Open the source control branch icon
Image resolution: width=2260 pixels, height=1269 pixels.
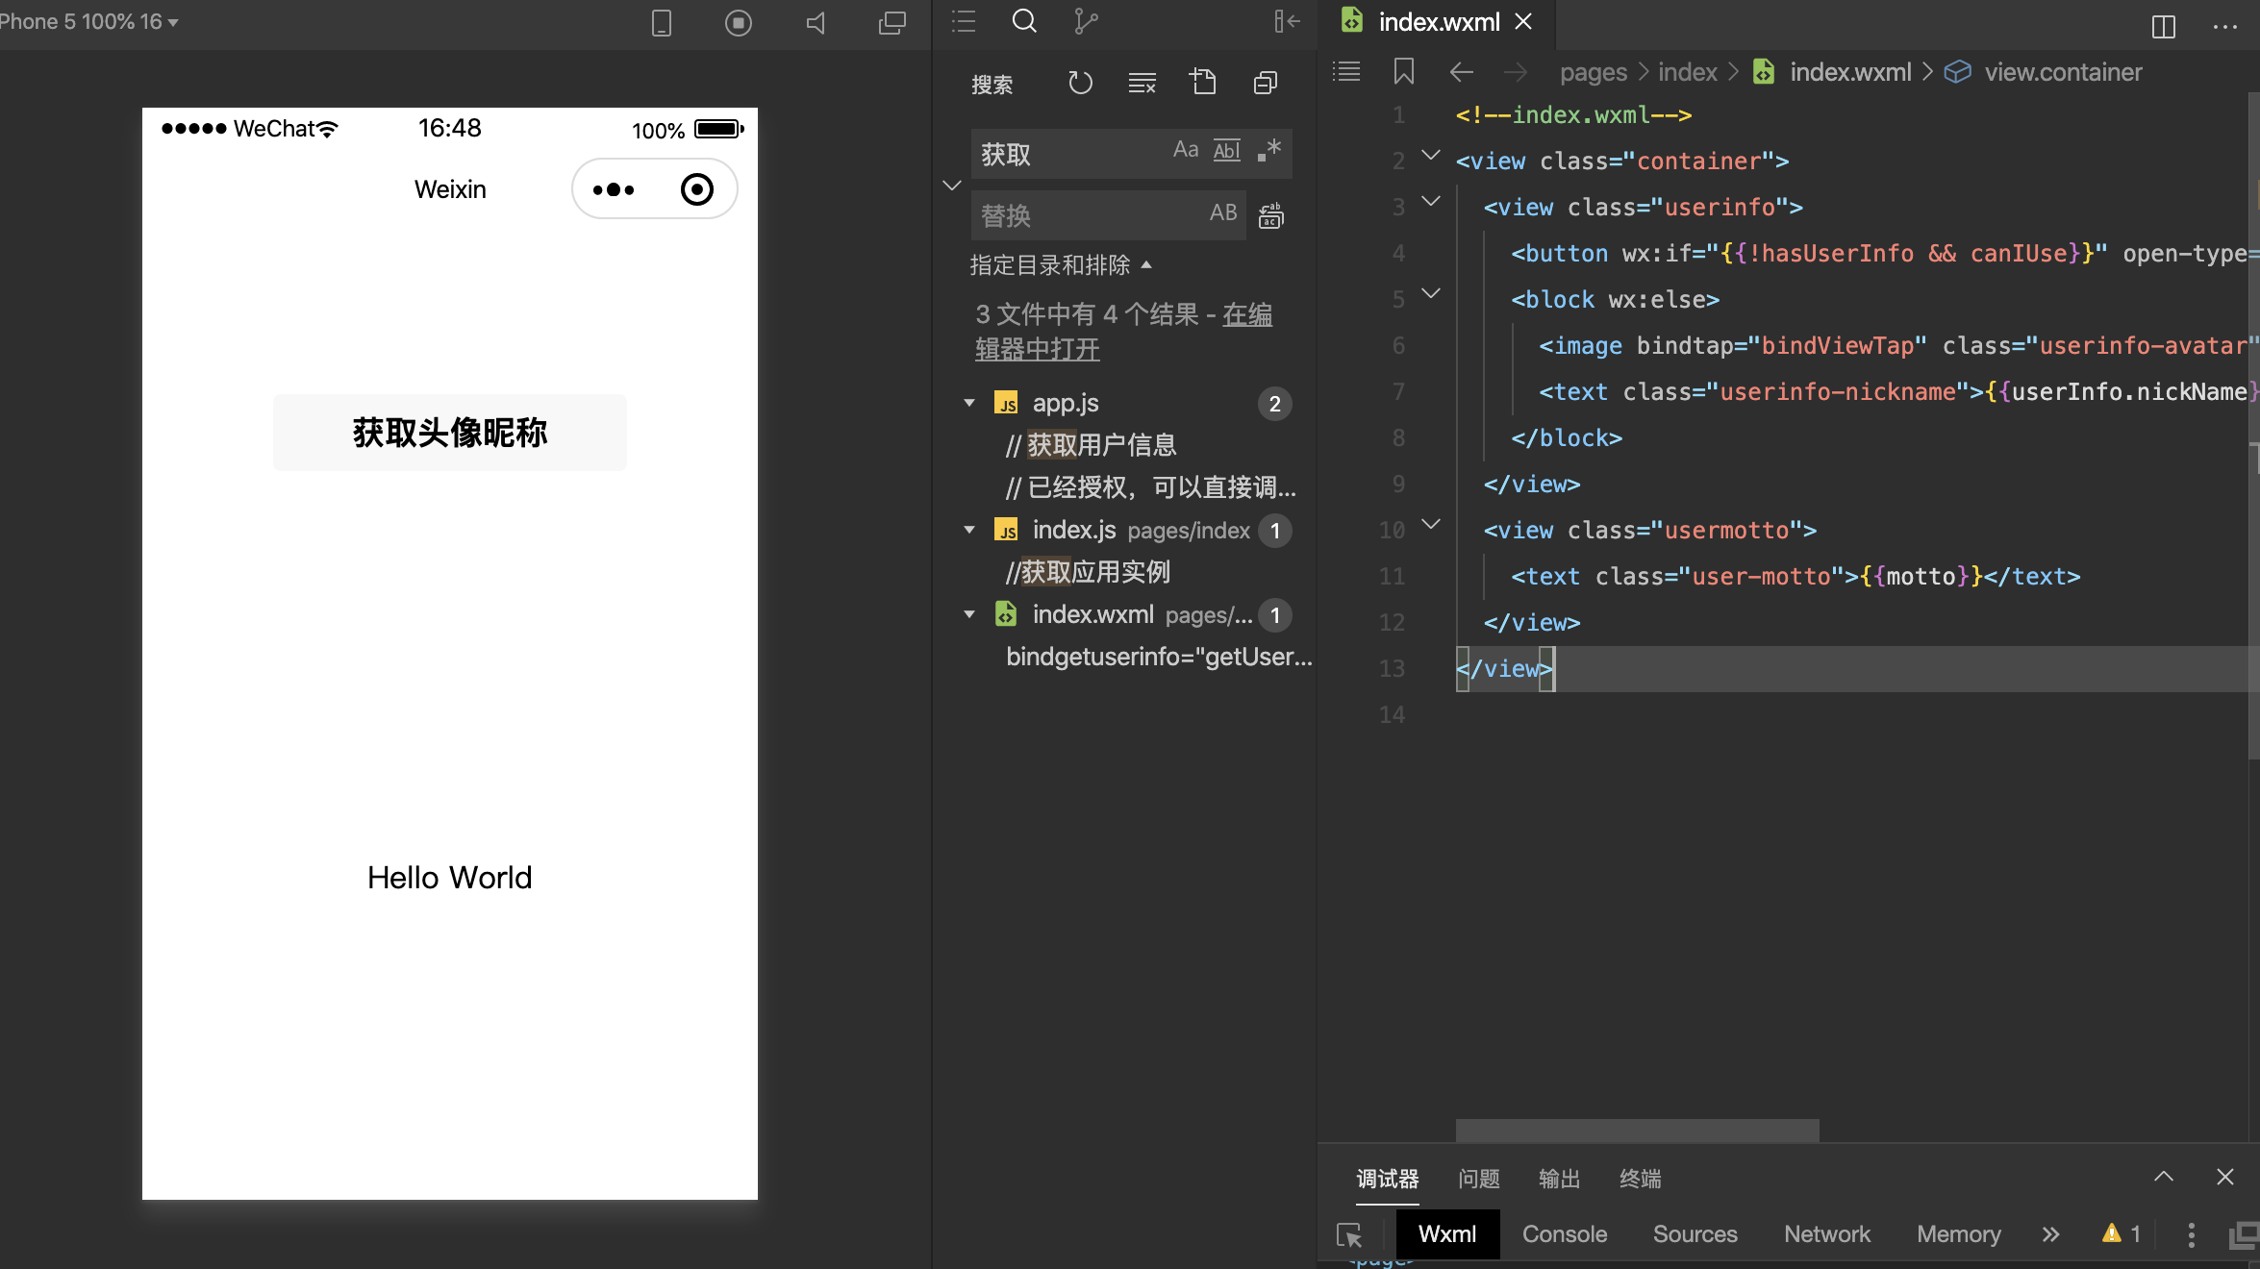[1086, 22]
